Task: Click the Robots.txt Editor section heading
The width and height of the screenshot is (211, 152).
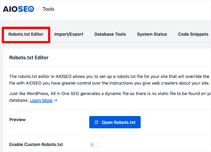Action: pos(29,58)
